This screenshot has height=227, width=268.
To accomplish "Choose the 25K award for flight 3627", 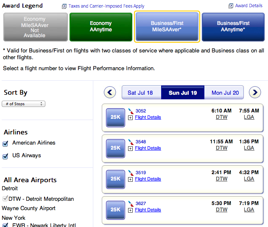I will pos(115,210).
